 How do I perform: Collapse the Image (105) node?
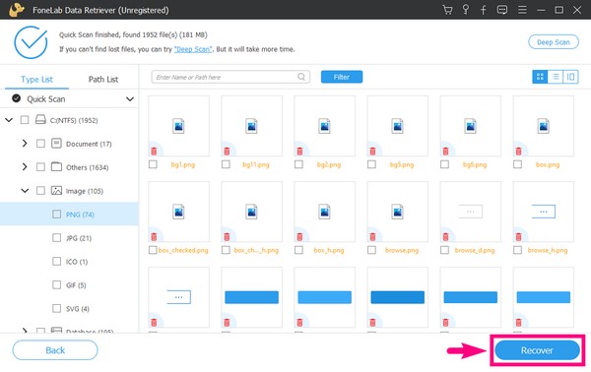click(x=25, y=191)
